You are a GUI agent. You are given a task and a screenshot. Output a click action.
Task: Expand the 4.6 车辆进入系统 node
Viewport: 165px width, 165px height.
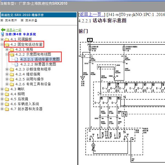coord(2,104)
